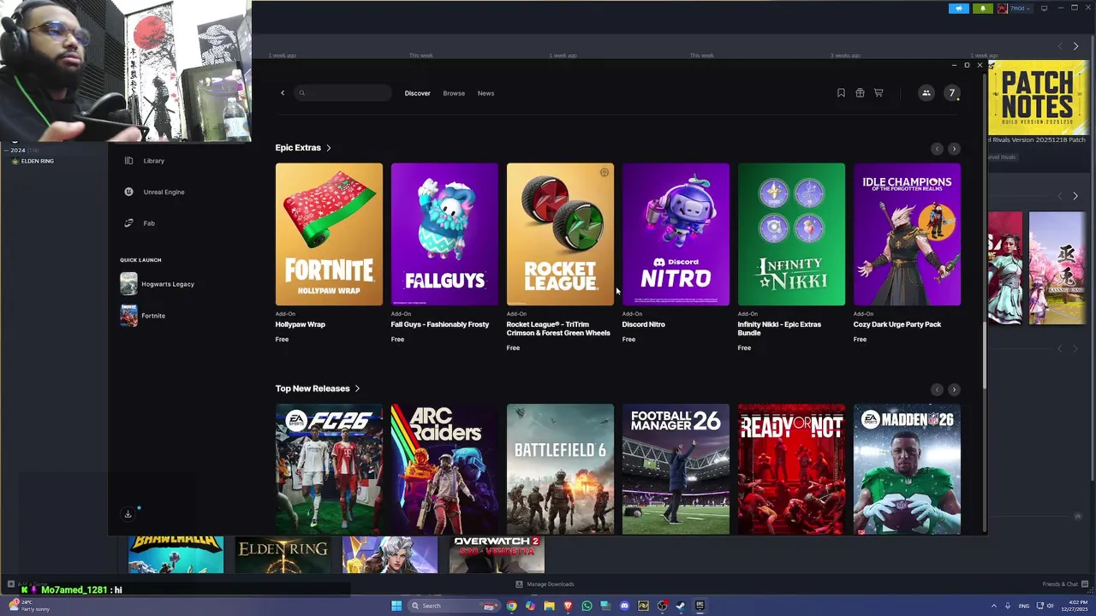Open the ARC Raiders cover
The height and width of the screenshot is (616, 1096).
444,469
